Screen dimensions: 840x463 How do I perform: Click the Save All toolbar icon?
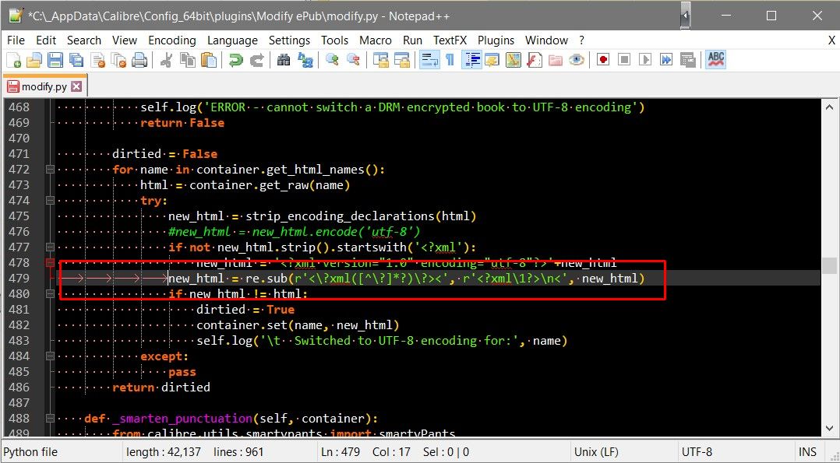click(x=76, y=60)
